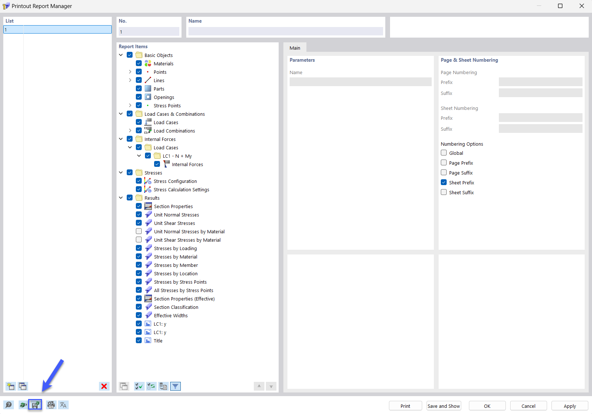
Task: Collapse the Internal Forces folder
Action: pos(121,139)
